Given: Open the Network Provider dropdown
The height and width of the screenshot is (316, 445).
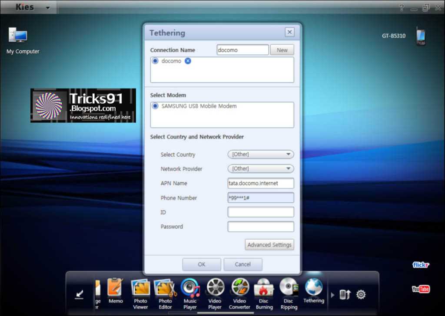Looking at the screenshot, I should [x=261, y=168].
